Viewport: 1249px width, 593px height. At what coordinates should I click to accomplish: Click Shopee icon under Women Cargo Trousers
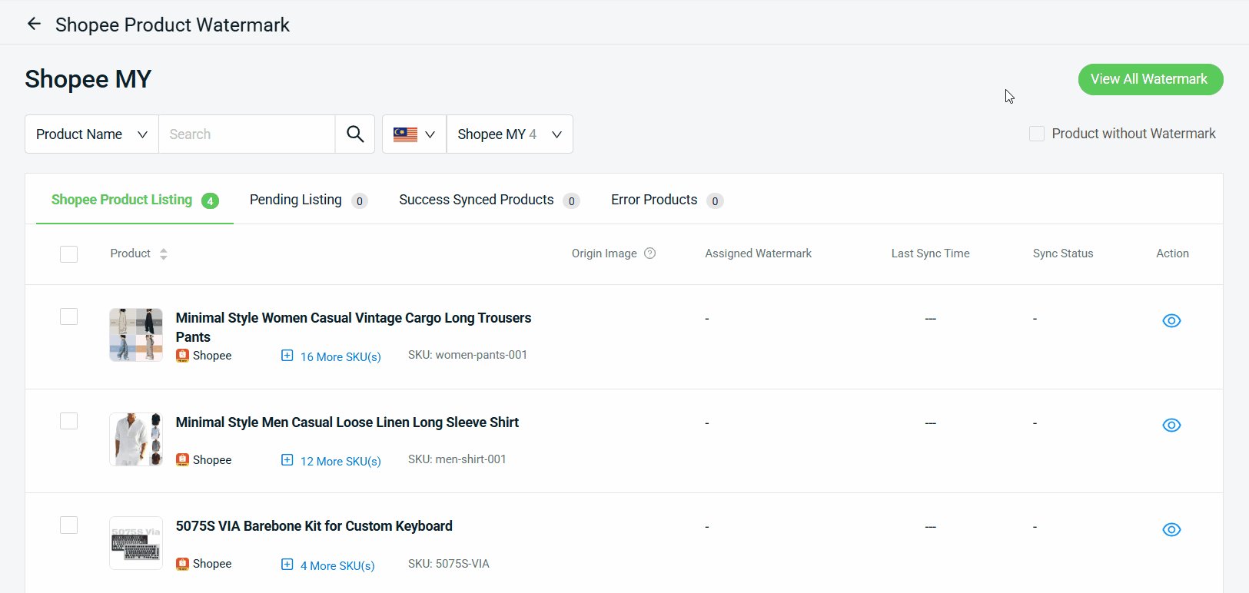[x=183, y=356]
